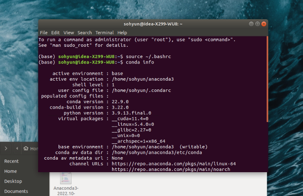The width and height of the screenshot is (303, 196).
Task: Select Desktop in Files sidebar
Action: [x=13, y=181]
